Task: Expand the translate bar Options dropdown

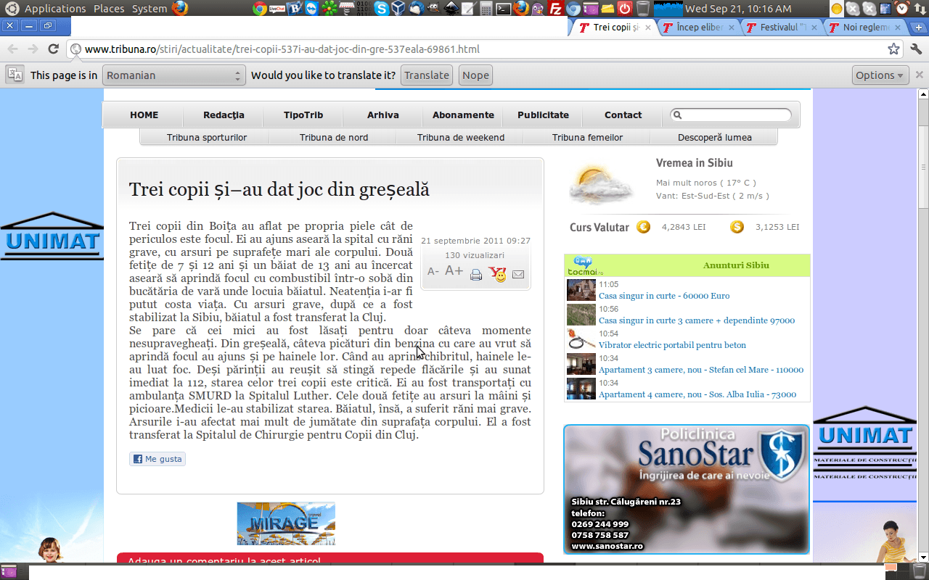Action: tap(880, 75)
